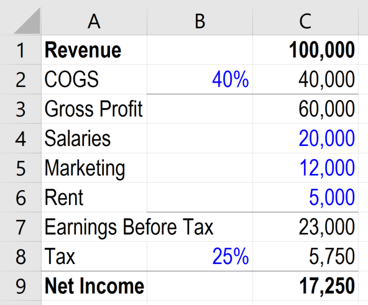Click the Salaries 20,000 input cell
368x305 pixels.
(x=305, y=139)
